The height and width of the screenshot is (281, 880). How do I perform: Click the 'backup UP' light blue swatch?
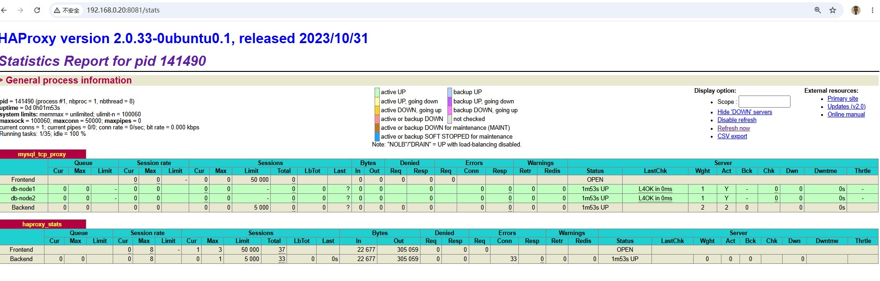coord(449,92)
